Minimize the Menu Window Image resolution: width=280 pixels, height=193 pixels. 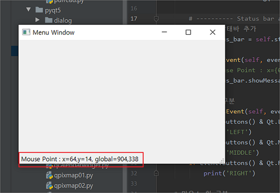tap(164, 32)
